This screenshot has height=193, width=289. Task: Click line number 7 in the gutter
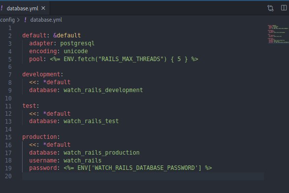[10, 75]
